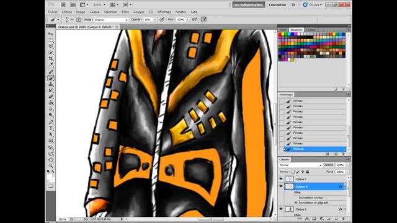Open layer blend mode dropdown Normal
The image size is (397, 223).
(x=300, y=165)
